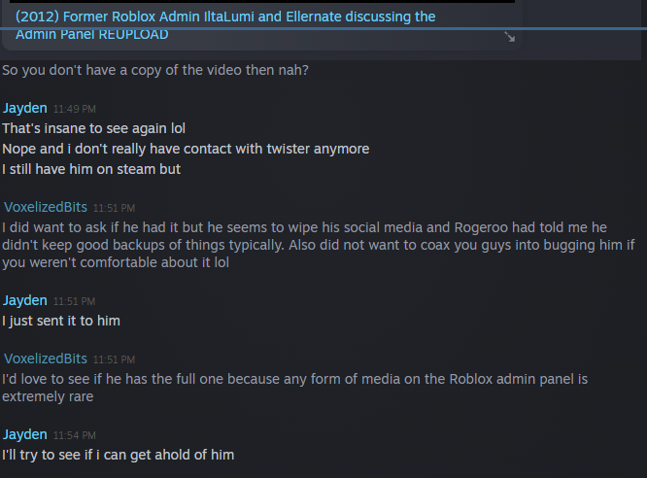Open the Former Roblox Admin video link
The image size is (647, 478).
(225, 17)
